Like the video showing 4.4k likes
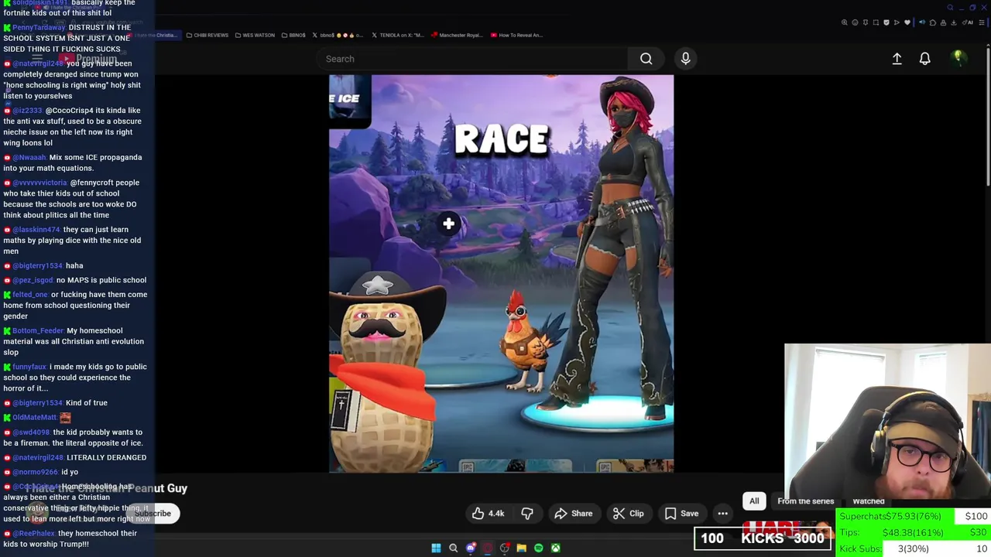 point(488,514)
